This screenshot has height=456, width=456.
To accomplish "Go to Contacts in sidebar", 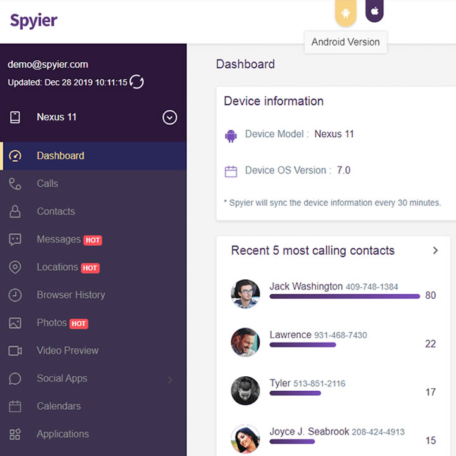I will coord(93,212).
